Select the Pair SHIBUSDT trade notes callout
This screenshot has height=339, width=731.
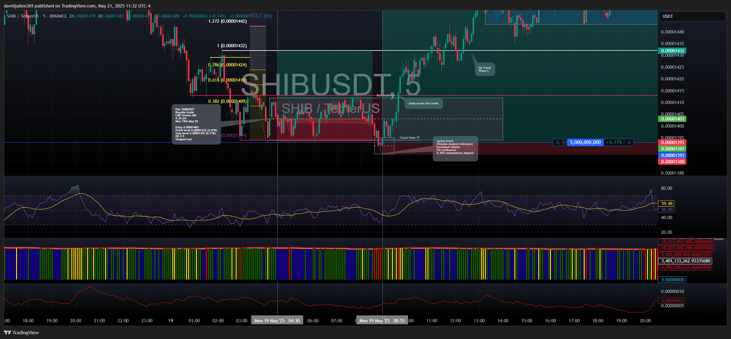tap(196, 124)
